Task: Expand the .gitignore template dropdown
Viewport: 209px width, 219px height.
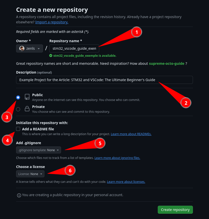Action: tap(38, 150)
